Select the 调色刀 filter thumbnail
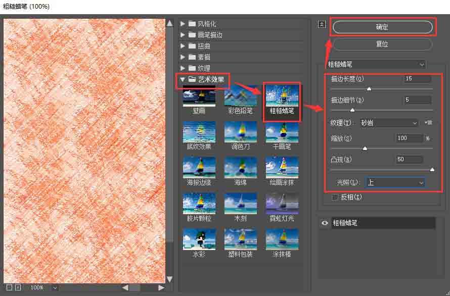The image size is (450, 296). pyautogui.click(x=241, y=132)
